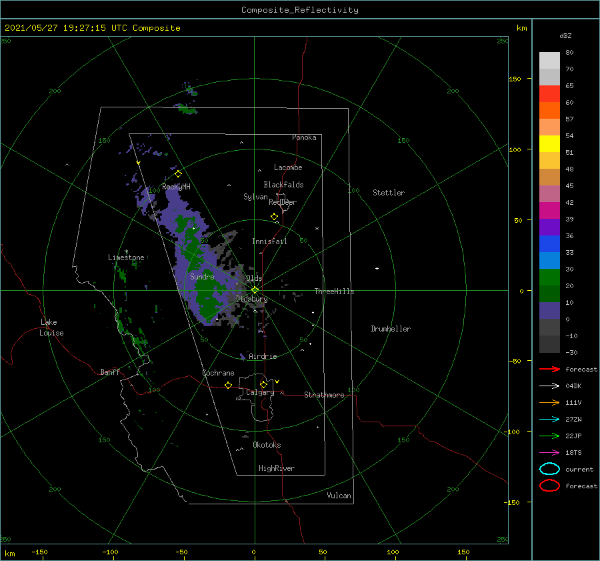The height and width of the screenshot is (561, 600).
Task: Click the RockyMH label
Action: pyautogui.click(x=176, y=187)
